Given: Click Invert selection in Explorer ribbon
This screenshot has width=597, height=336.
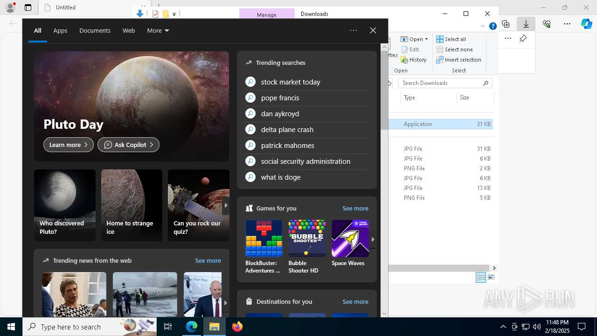Looking at the screenshot, I should [458, 60].
